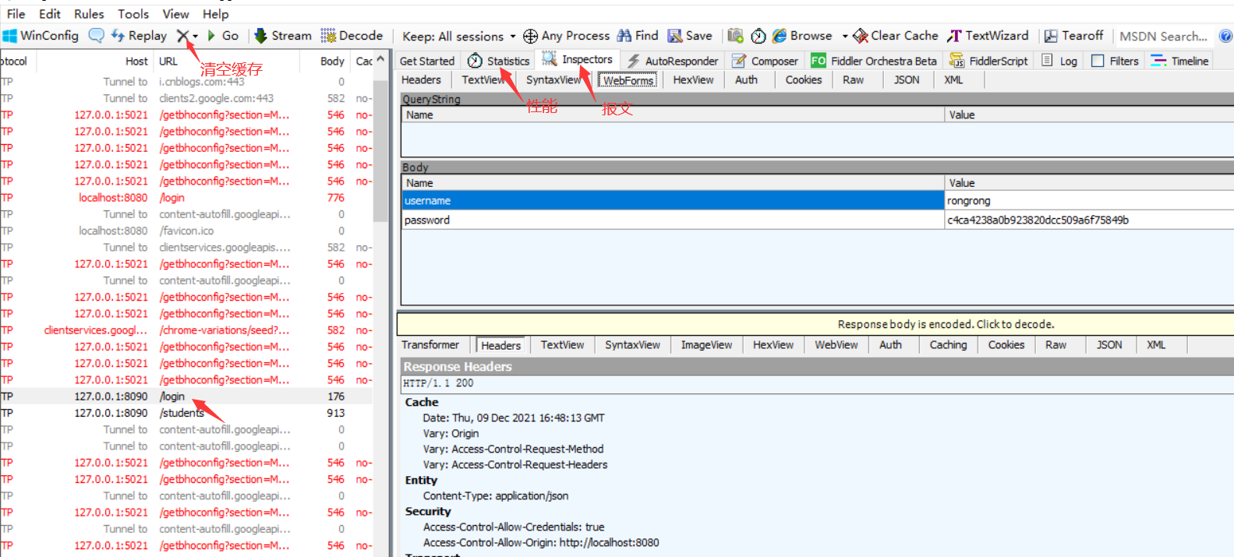Select request Headers inspector tab

tap(421, 79)
